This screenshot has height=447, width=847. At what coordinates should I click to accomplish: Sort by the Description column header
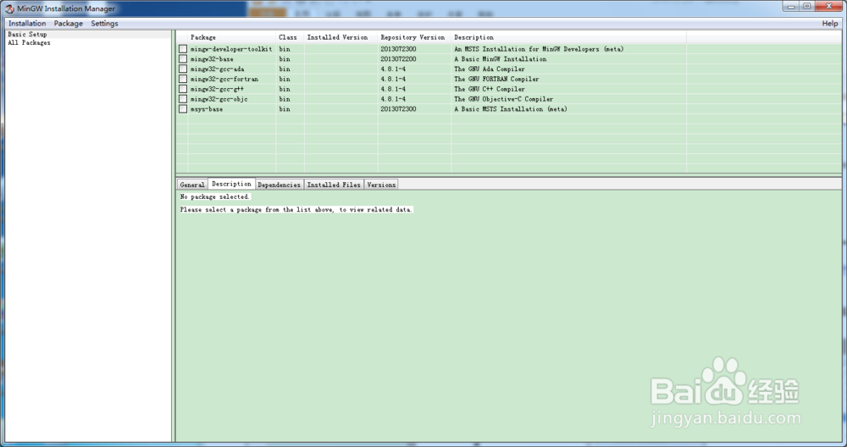tap(569, 37)
